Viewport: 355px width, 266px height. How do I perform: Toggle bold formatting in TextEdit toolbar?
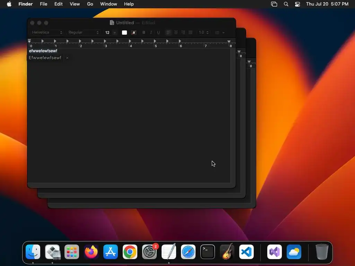[144, 32]
